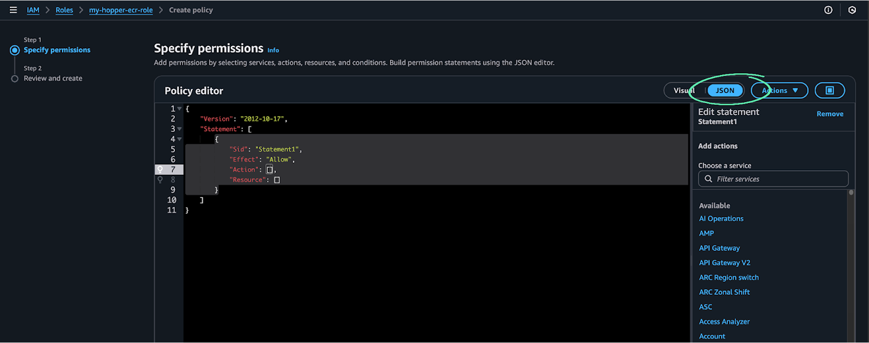Switch policy editor to JSON mode

(x=725, y=91)
